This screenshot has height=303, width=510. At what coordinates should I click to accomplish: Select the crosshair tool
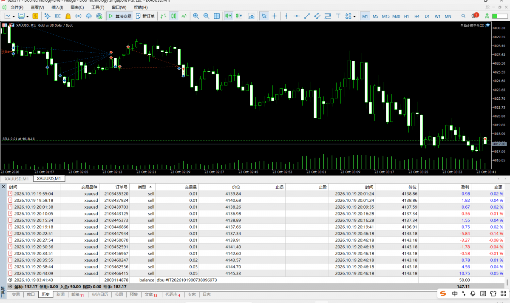point(275,16)
